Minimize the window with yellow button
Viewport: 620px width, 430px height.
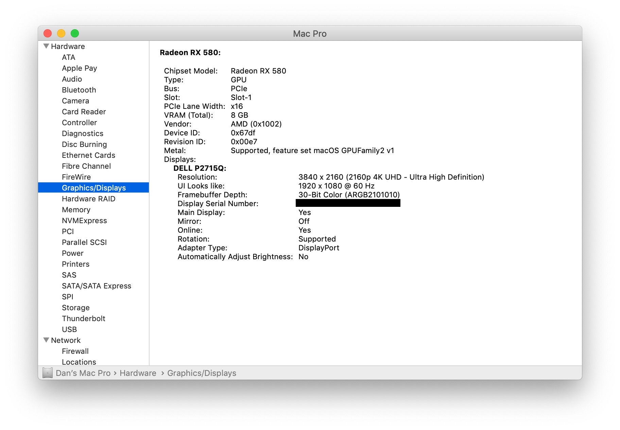click(61, 33)
